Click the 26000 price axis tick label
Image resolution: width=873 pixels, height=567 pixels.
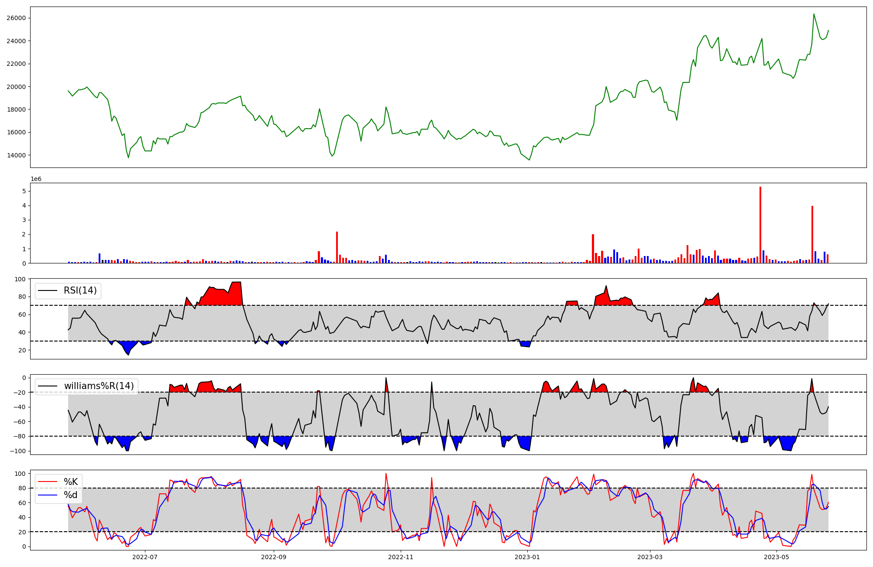click(16, 18)
